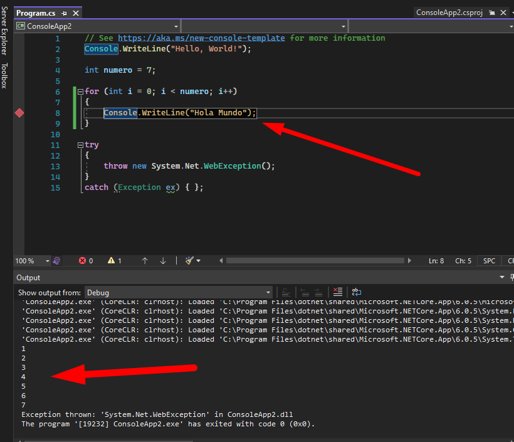Image resolution: width=514 pixels, height=442 pixels.
Task: Navigate to next issue with down arrow
Action: coord(163,261)
